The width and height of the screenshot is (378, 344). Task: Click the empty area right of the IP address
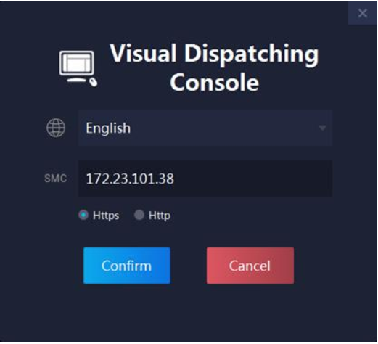coord(252,179)
